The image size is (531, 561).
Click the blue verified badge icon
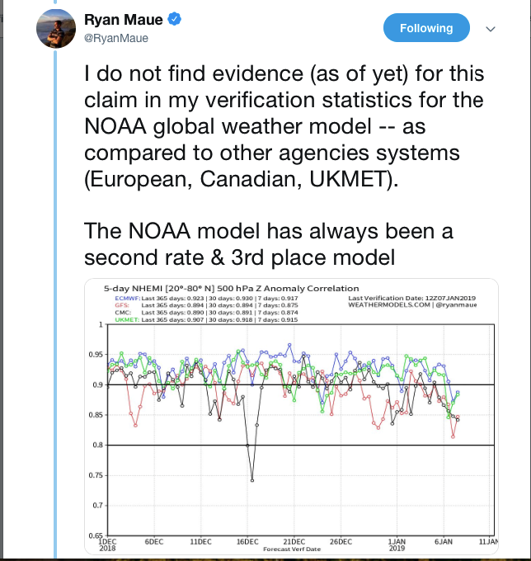point(175,19)
